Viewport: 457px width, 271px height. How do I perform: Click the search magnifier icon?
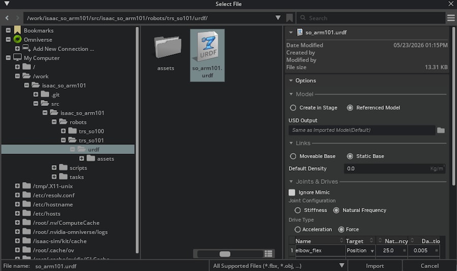[303, 18]
